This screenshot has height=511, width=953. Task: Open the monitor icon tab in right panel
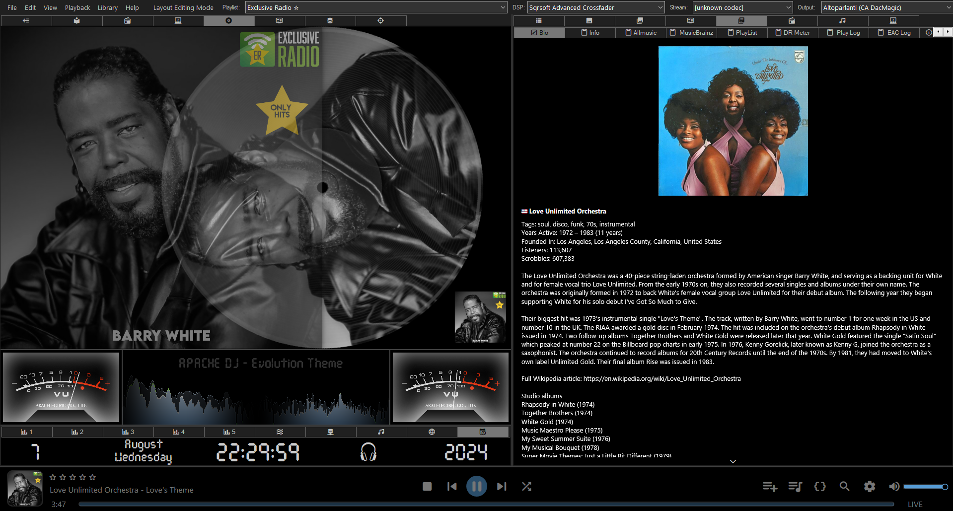point(690,21)
